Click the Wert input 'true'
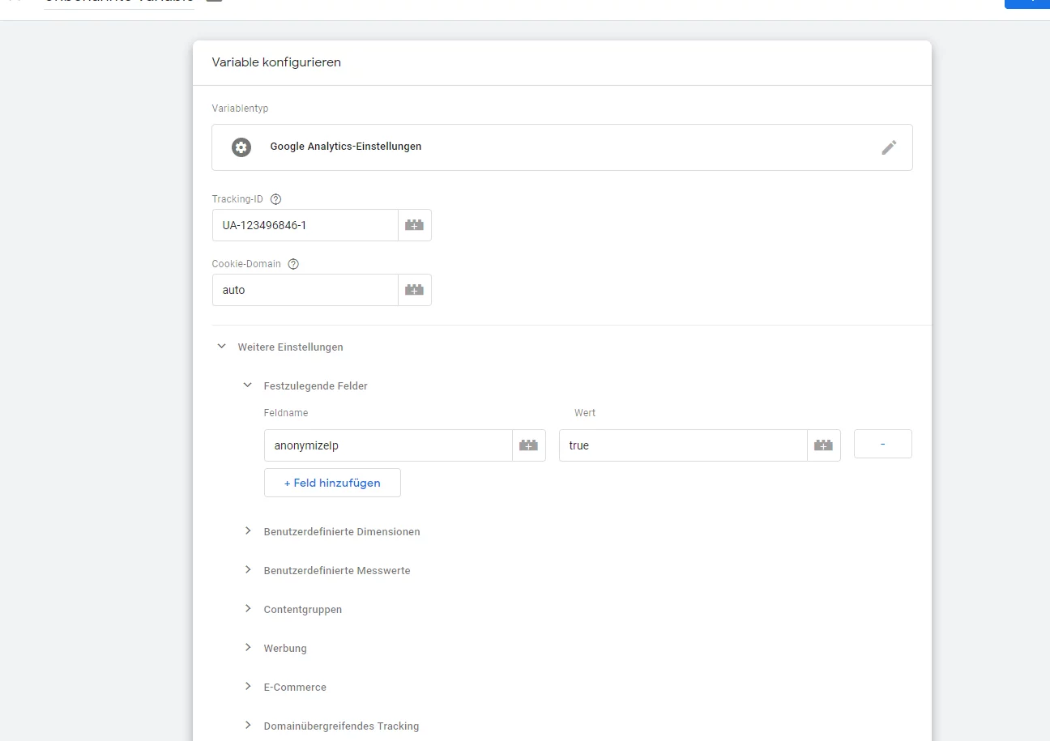 [683, 445]
